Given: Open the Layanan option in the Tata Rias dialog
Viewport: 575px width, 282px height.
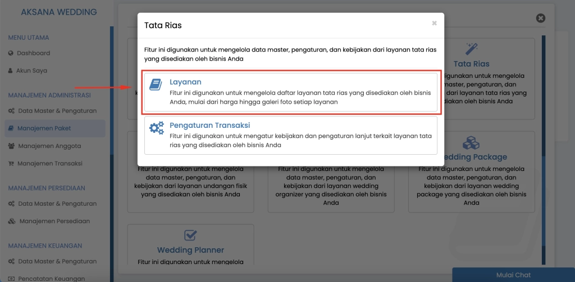Looking at the screenshot, I should [291, 93].
